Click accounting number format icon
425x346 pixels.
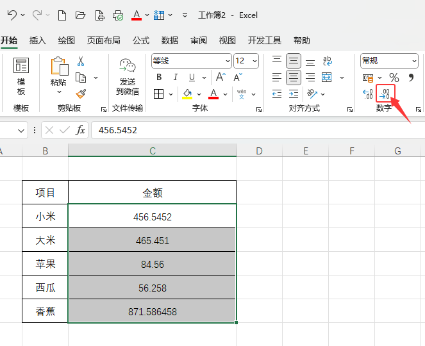(368, 78)
